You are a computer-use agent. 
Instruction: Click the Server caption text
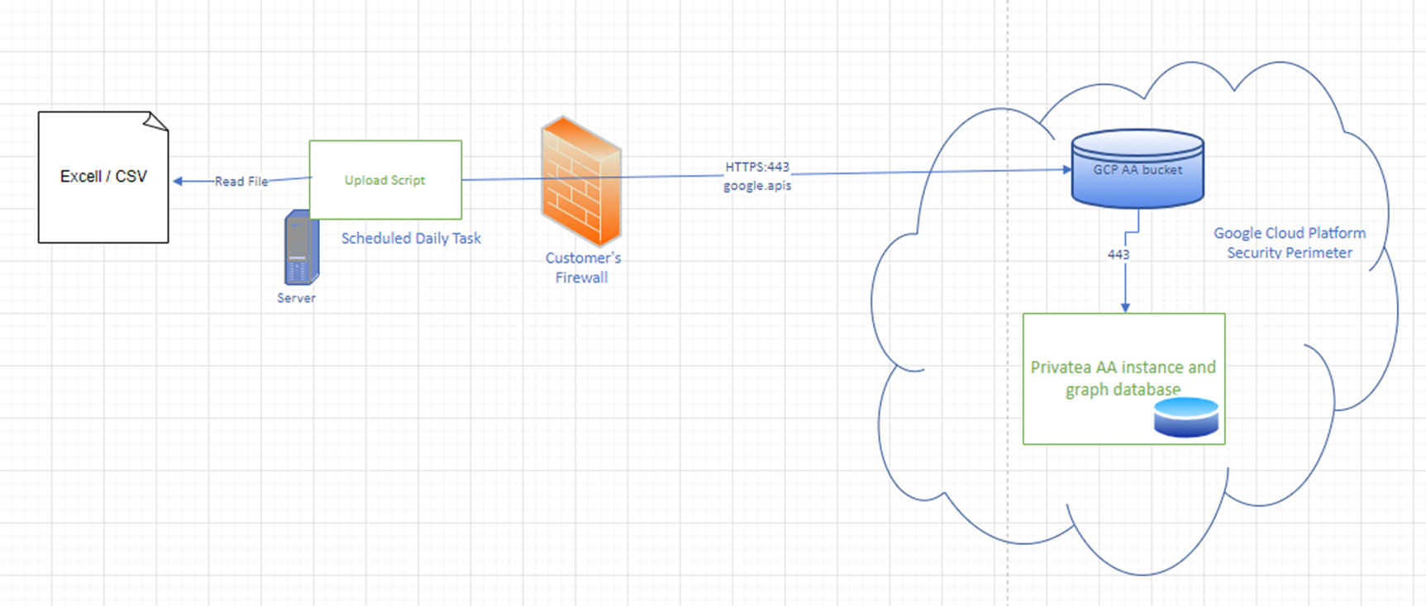coord(296,298)
